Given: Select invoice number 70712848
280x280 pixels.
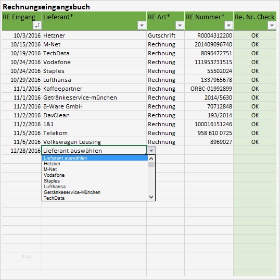Looking at the screenshot, I should [209, 106].
